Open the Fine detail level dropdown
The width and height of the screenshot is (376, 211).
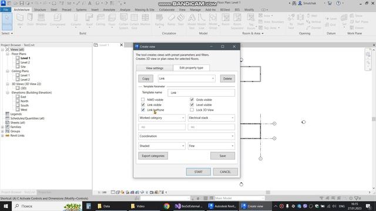(211, 146)
